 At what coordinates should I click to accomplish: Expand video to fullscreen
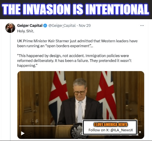[139, 133]
